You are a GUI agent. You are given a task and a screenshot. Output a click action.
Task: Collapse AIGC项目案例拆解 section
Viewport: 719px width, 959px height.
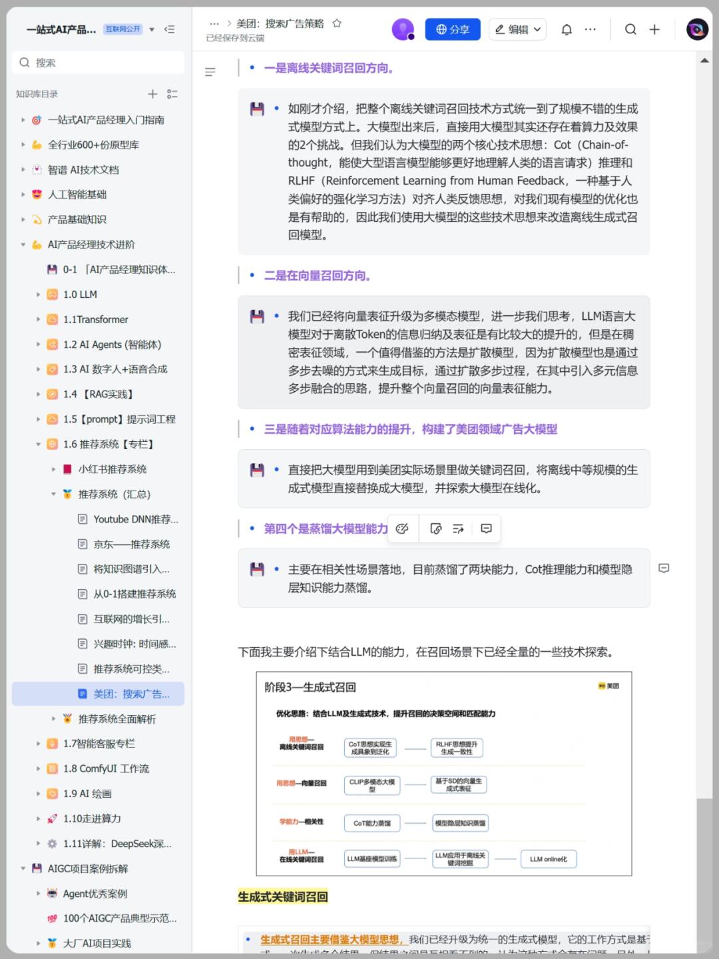[23, 868]
